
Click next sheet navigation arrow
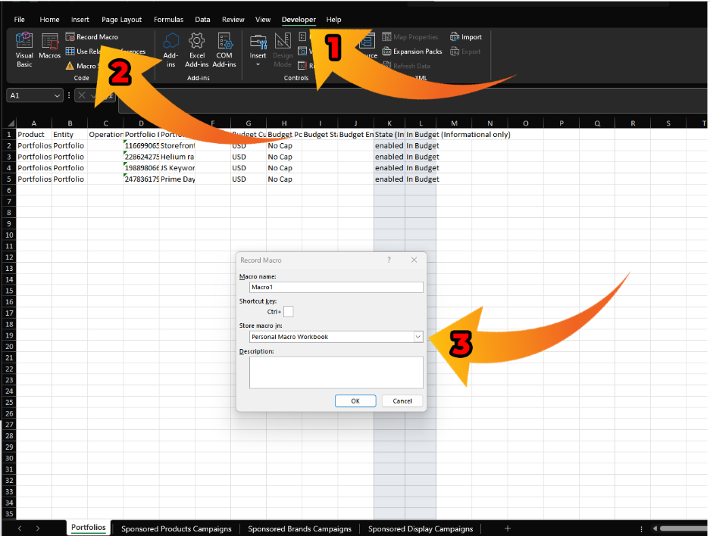pyautogui.click(x=38, y=528)
